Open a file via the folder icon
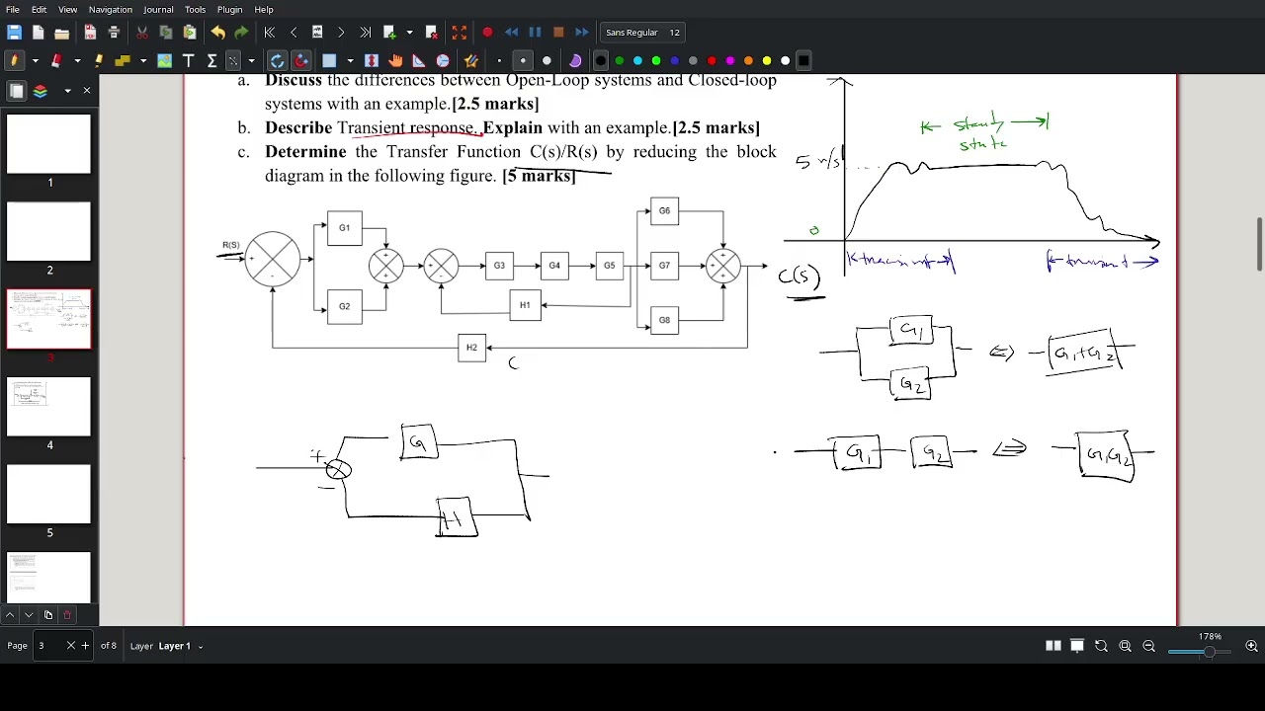The image size is (1265, 711). [61, 33]
